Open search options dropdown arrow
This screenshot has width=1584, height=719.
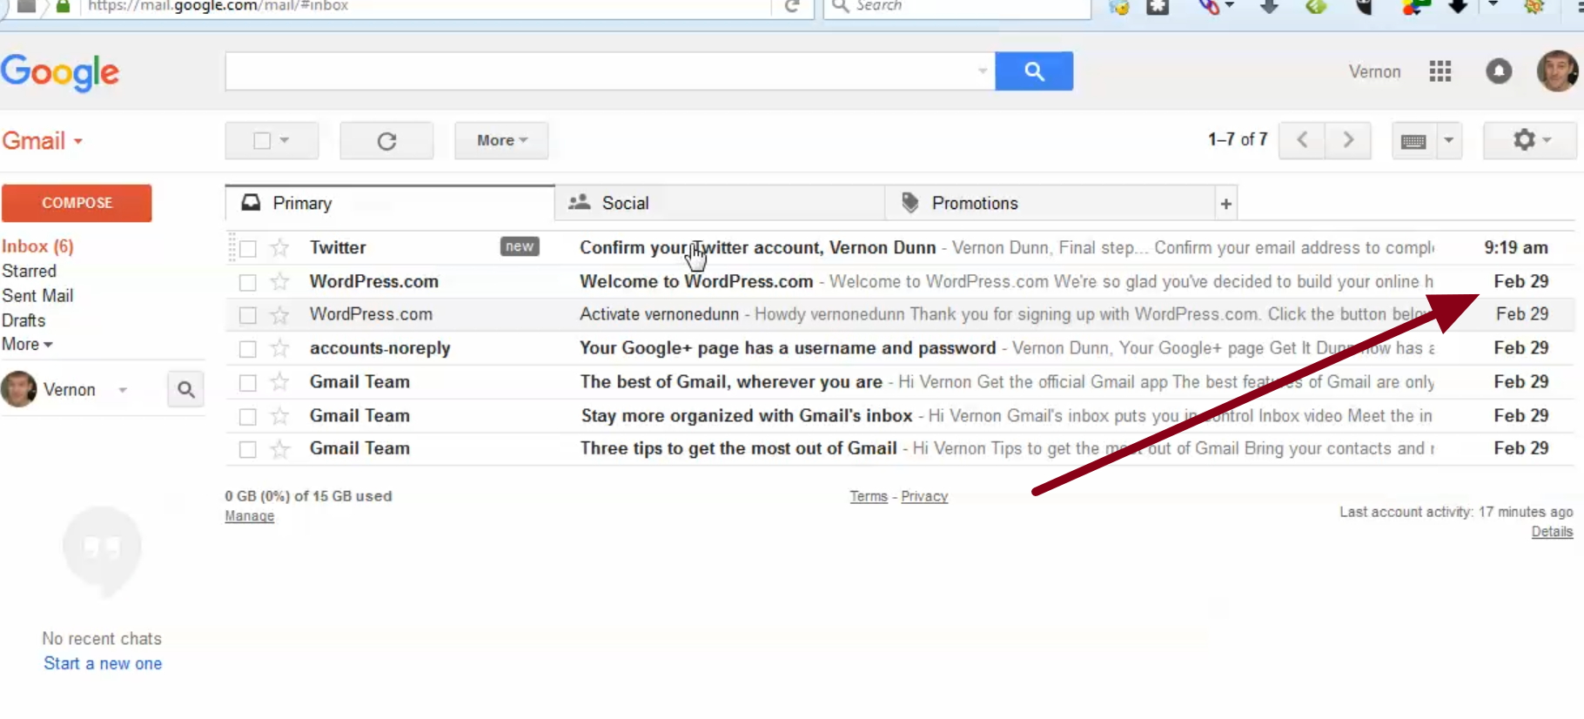(x=983, y=71)
